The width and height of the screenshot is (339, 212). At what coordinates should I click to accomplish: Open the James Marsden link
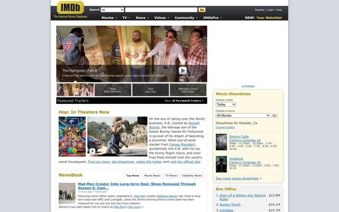(182, 145)
